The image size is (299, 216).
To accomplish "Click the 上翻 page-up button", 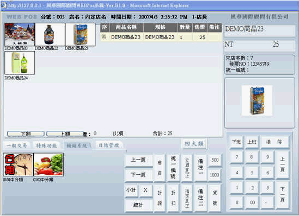I will [x=65, y=134].
